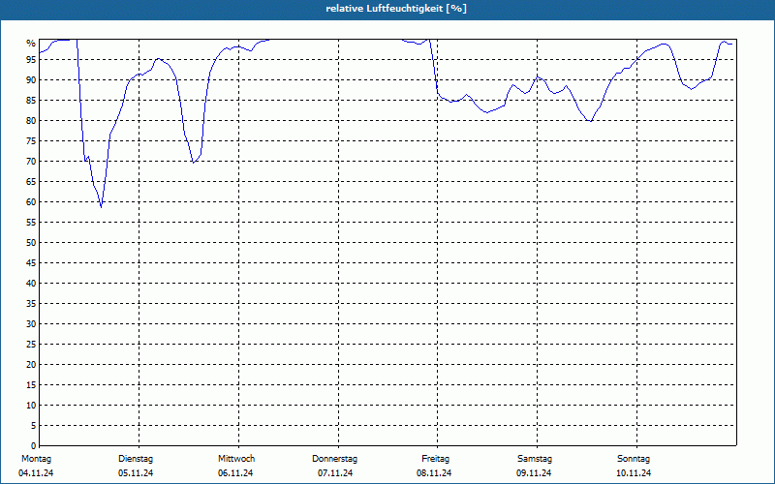775x484 pixels.
Task: Click the humidity low near 80% on Saturday
Action: 590,121
